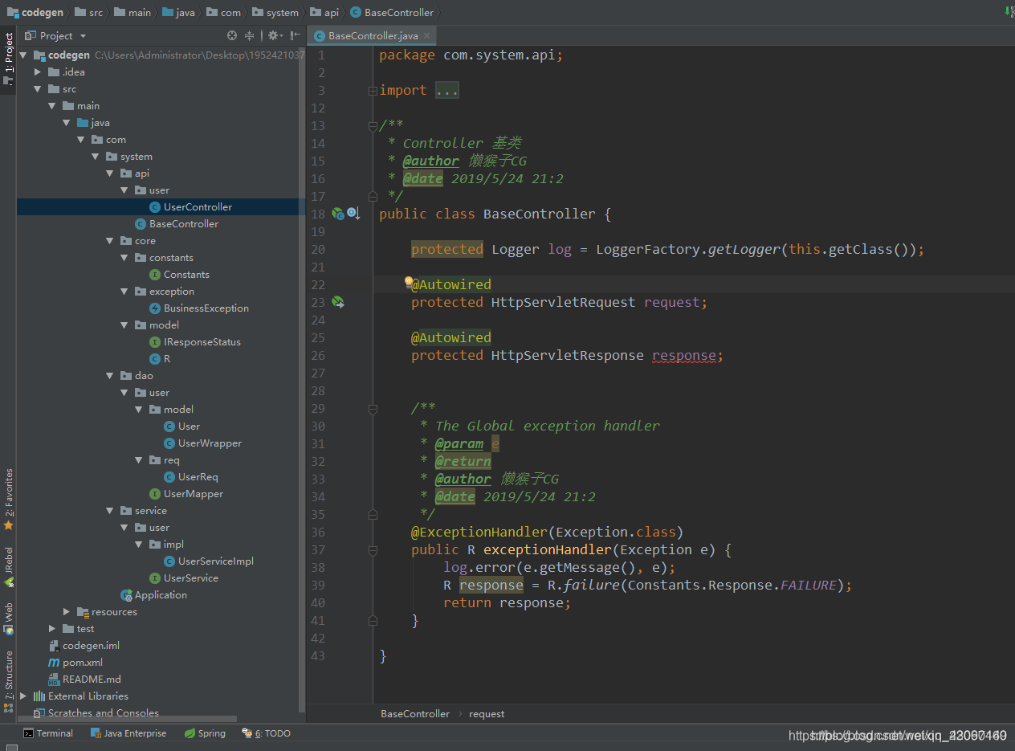The height and width of the screenshot is (751, 1015).
Task: Click request in bottom editor breadcrumb
Action: (x=487, y=713)
